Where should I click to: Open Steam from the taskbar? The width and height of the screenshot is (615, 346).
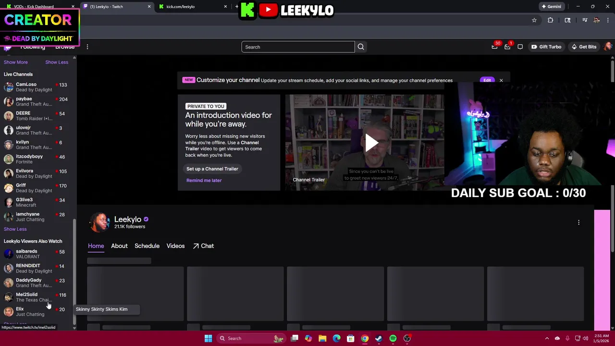[x=379, y=338]
